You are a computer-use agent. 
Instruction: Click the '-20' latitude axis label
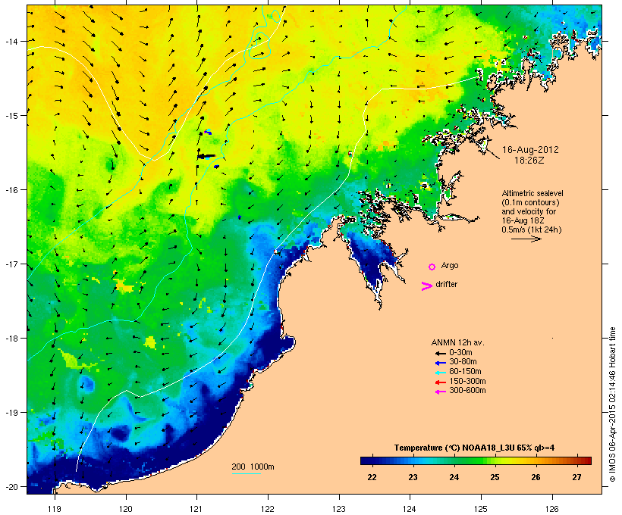(x=11, y=487)
